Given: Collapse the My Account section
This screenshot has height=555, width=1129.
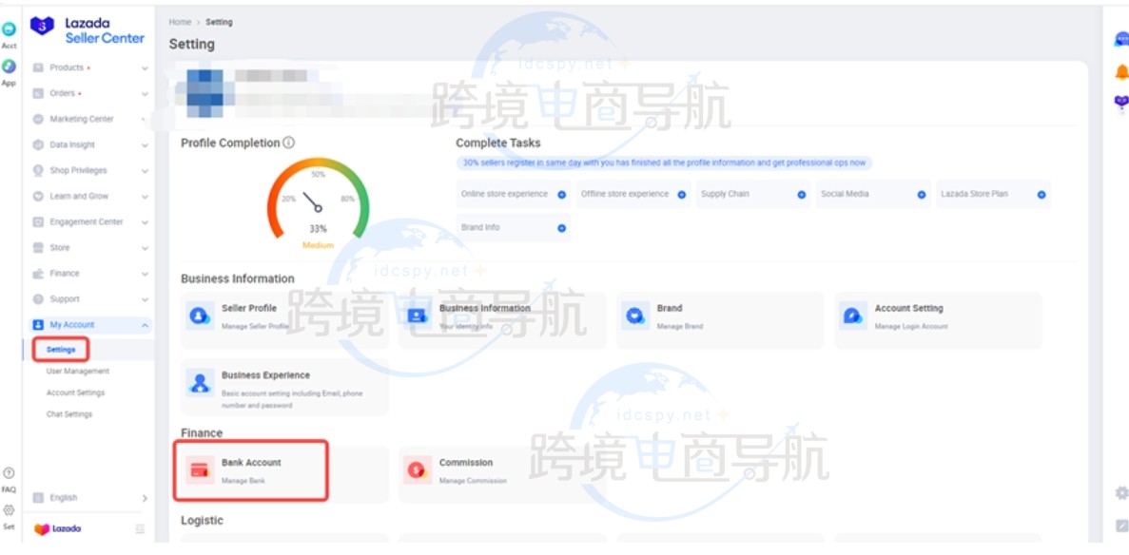Looking at the screenshot, I should [145, 325].
